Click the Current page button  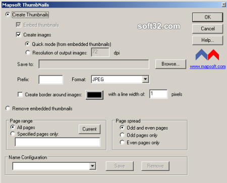(x=89, y=129)
